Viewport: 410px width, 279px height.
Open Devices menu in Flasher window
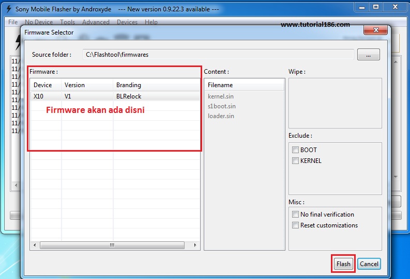pyautogui.click(x=127, y=22)
